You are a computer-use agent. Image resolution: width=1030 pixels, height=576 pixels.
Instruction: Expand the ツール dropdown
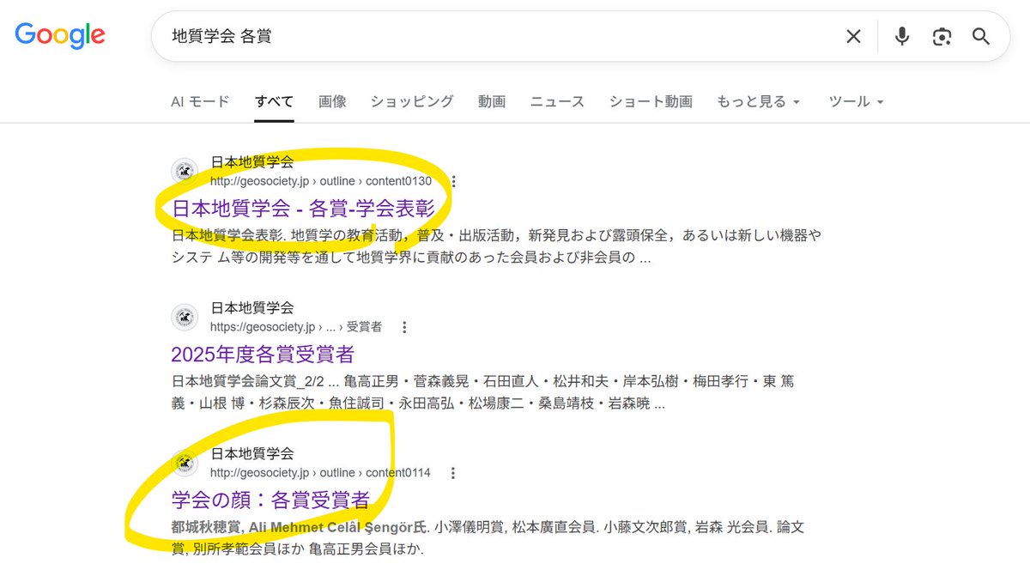point(856,101)
